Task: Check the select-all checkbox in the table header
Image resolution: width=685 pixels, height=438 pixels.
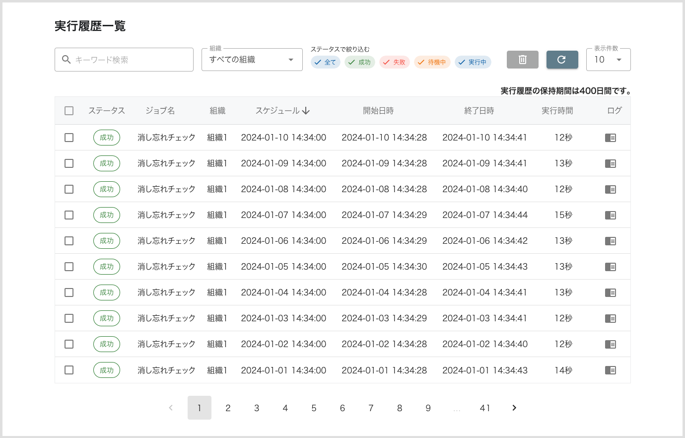Action: point(69,111)
